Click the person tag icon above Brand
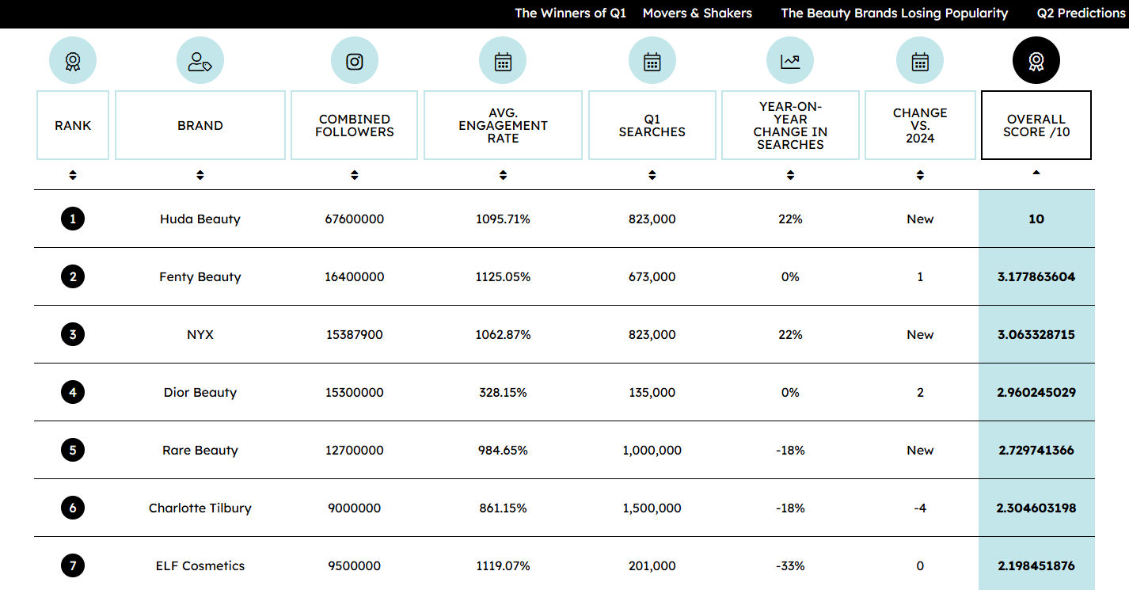1129x590 pixels. (x=200, y=61)
